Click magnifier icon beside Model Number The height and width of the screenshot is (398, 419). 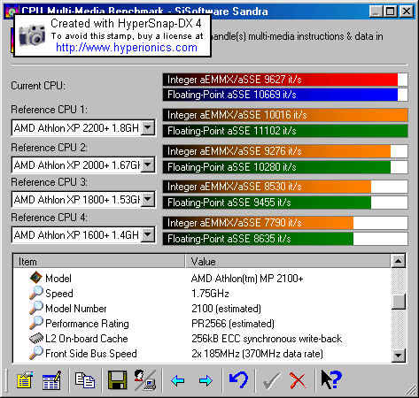tap(36, 308)
